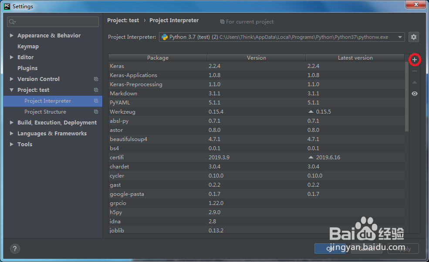This screenshot has height=262, width=429.
Task: Select the beautifulsoup4 package row
Action: (x=257, y=139)
